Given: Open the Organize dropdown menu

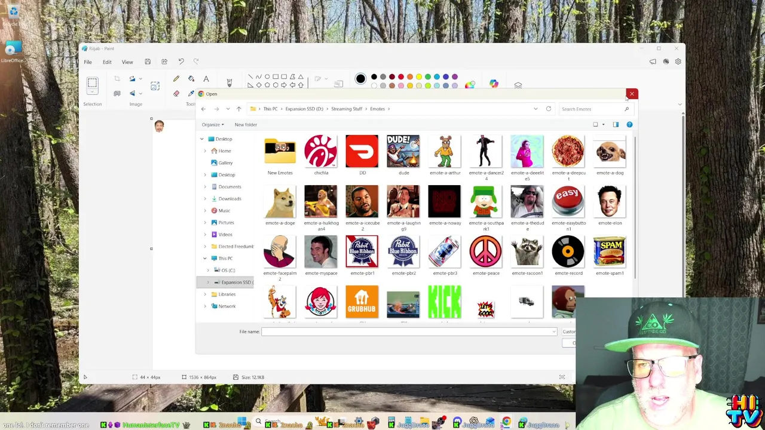Looking at the screenshot, I should [x=213, y=124].
